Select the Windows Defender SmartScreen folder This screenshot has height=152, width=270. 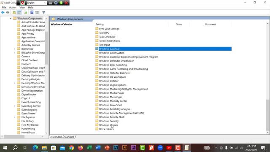point(116,61)
